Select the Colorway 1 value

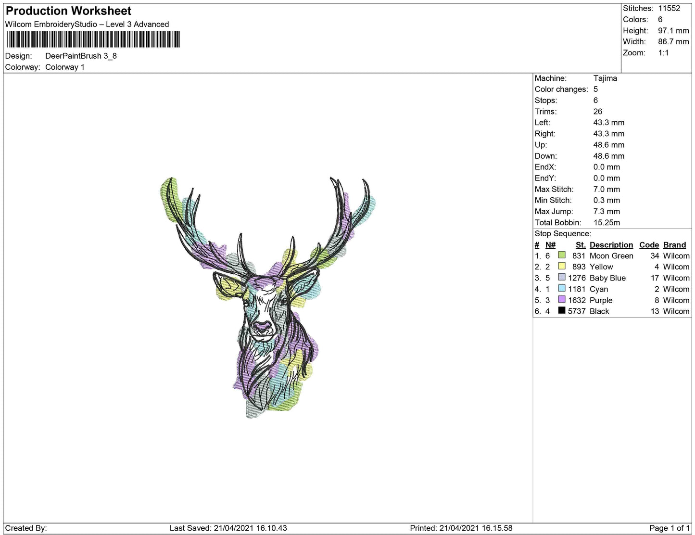coord(65,67)
